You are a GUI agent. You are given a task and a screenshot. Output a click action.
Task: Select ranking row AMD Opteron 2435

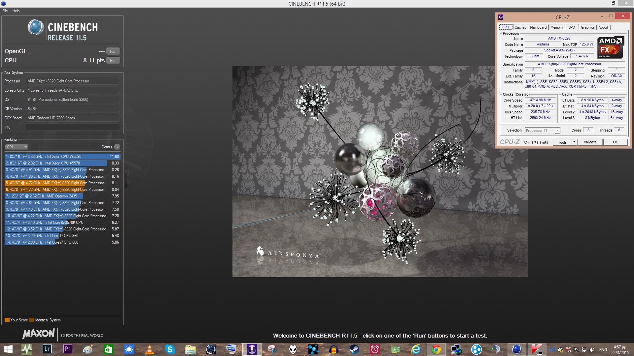[62, 196]
